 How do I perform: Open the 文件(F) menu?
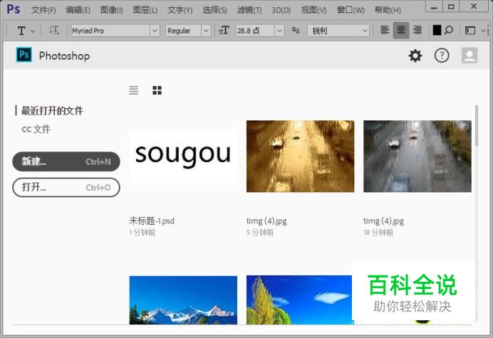(x=43, y=10)
